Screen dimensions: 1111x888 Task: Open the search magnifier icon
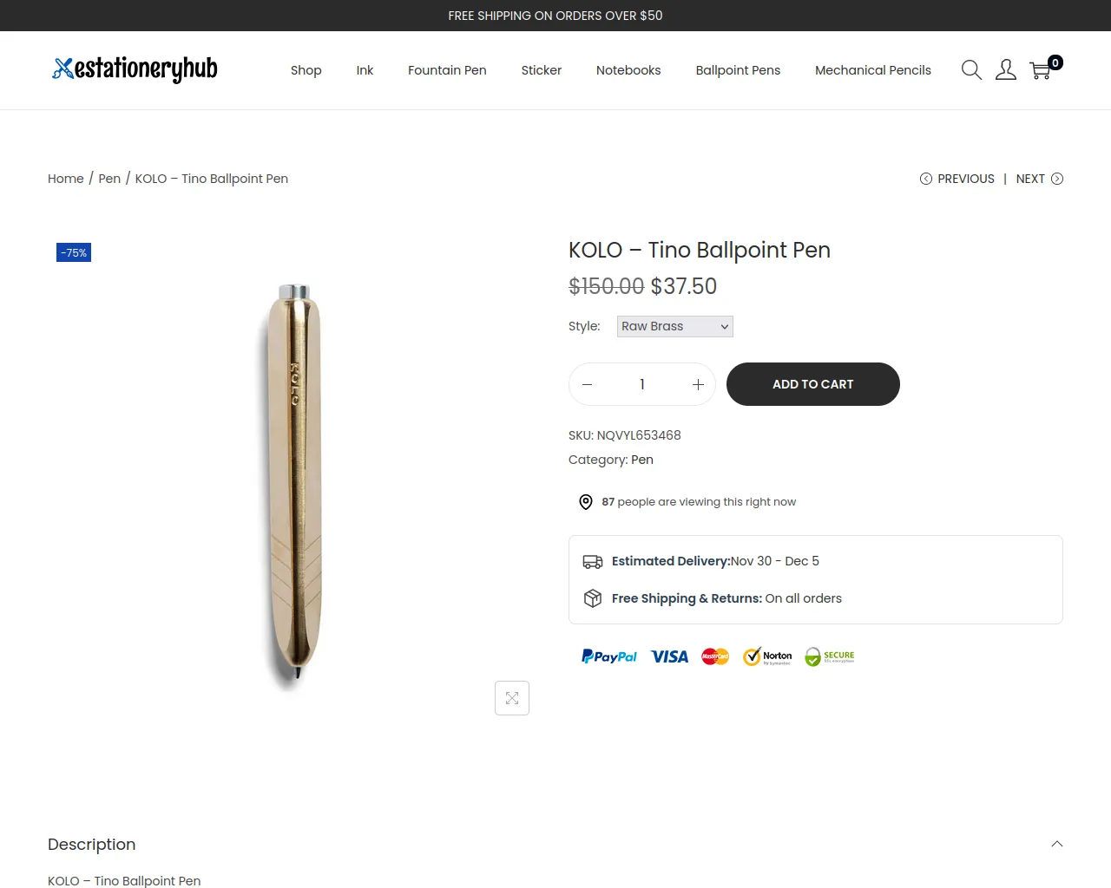[971, 70]
